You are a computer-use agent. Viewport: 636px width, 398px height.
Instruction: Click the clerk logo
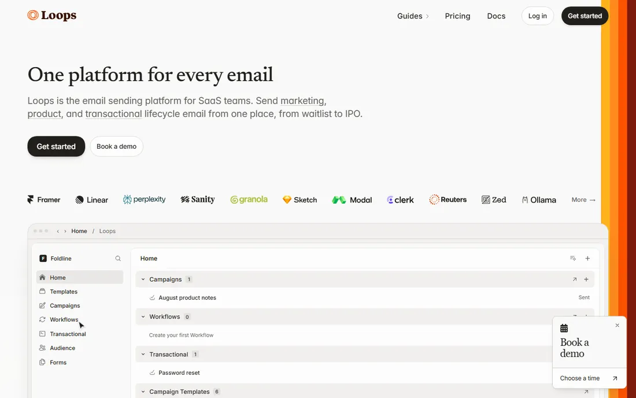[400, 200]
